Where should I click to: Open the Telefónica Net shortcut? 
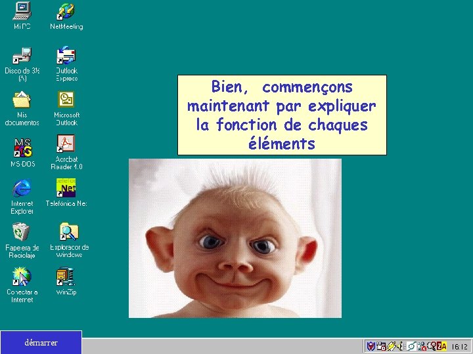(x=66, y=192)
